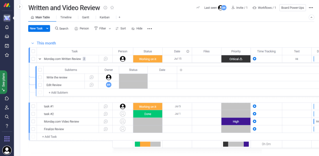Image resolution: width=319 pixels, height=156 pixels.
Task: Switch to the Gantt view tab
Action: pyautogui.click(x=85, y=17)
